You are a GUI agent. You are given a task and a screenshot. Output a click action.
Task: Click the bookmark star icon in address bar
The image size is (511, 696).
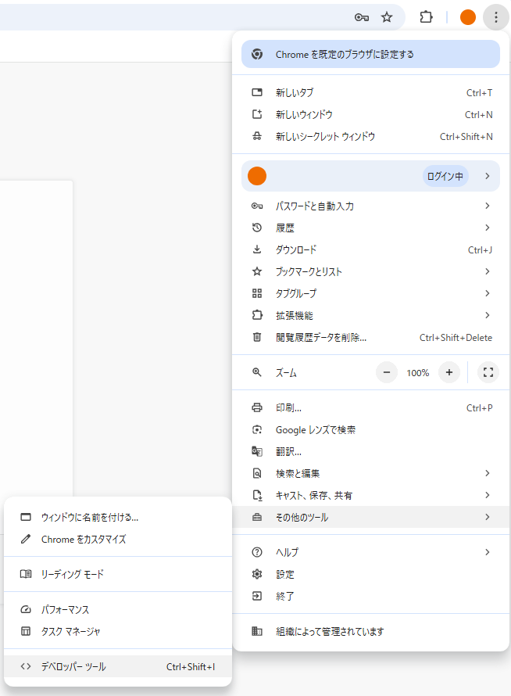(x=386, y=17)
